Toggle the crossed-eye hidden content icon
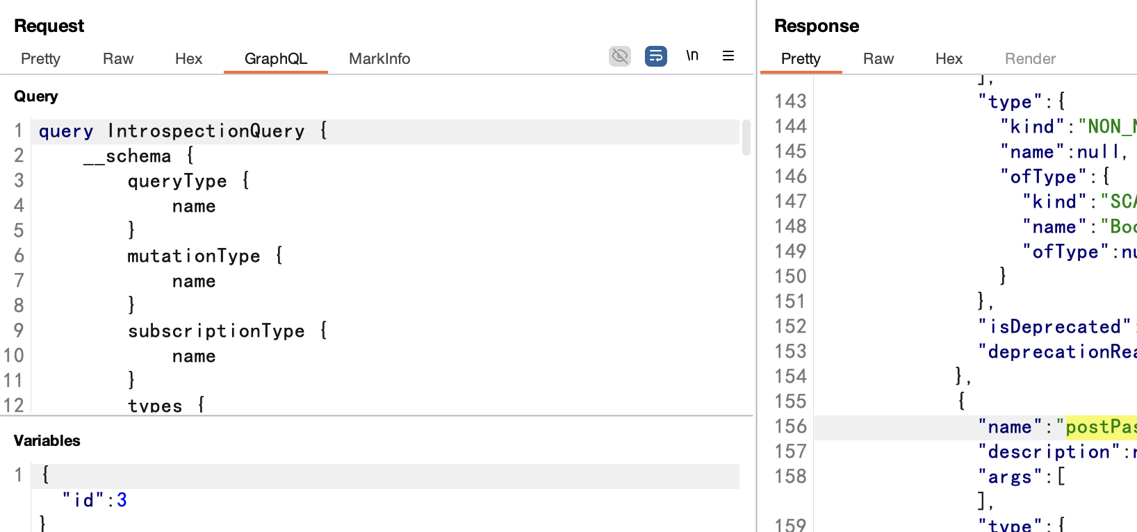 pyautogui.click(x=619, y=56)
